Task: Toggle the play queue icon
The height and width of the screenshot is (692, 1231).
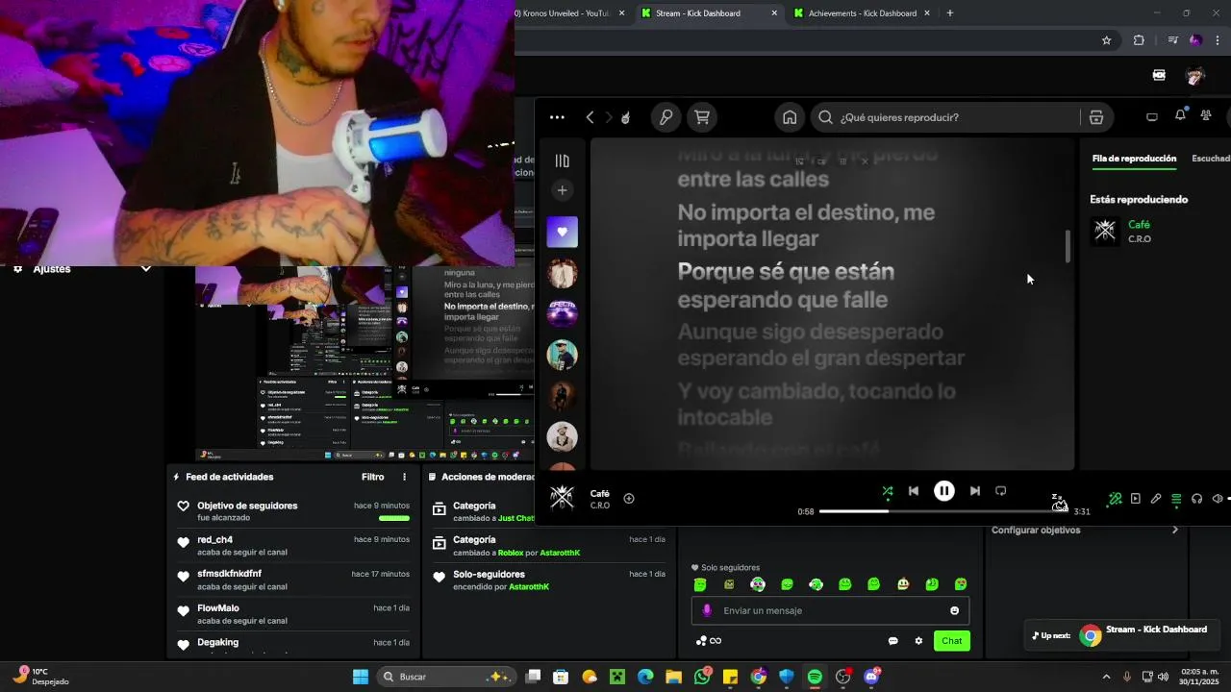Action: coord(1176,499)
